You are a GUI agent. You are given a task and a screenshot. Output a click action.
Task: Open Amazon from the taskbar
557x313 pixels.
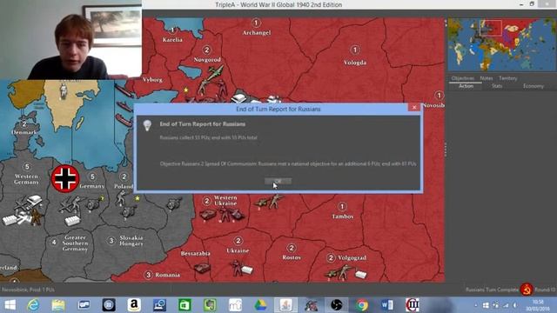(134, 305)
